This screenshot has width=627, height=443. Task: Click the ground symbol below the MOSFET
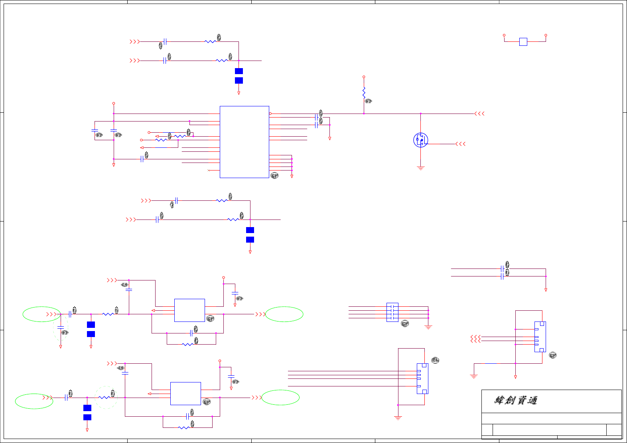420,168
